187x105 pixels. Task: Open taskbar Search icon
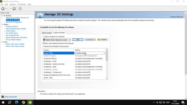tap(10, 102)
